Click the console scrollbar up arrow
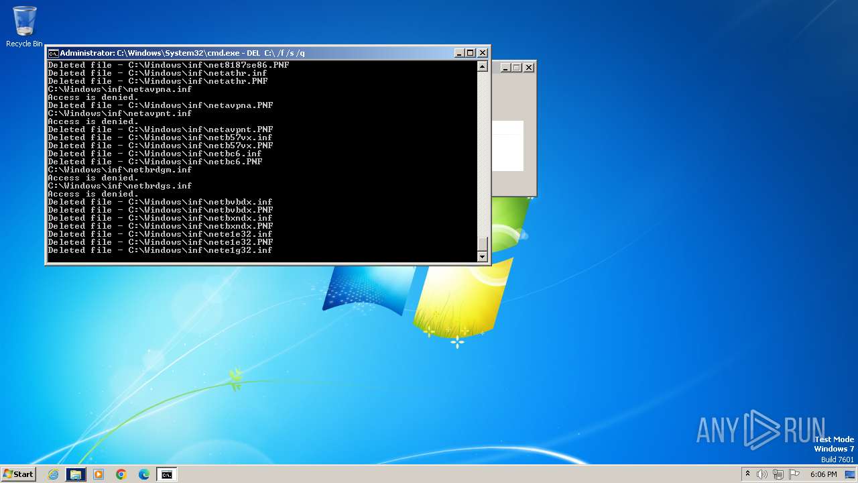Viewport: 858px width, 483px height. tap(482, 66)
